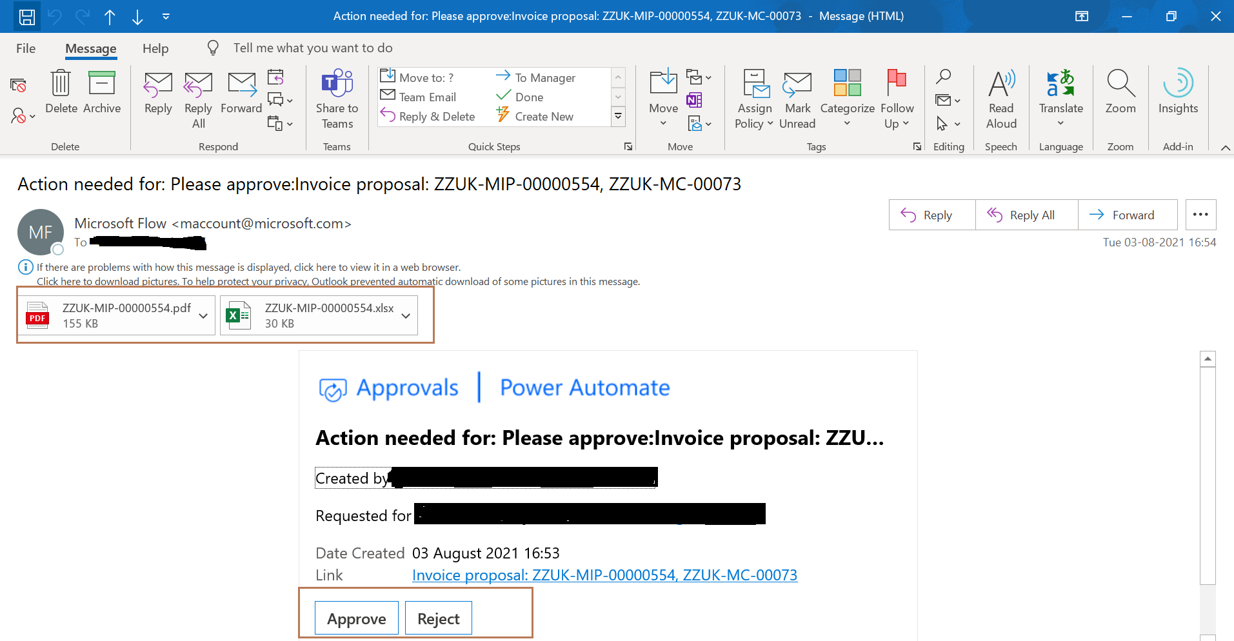The image size is (1234, 641).
Task: Open the Move folder menu
Action: coord(663,98)
